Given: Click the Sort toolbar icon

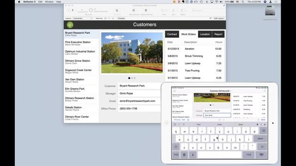Looking at the screenshot, I should [x=173, y=10].
